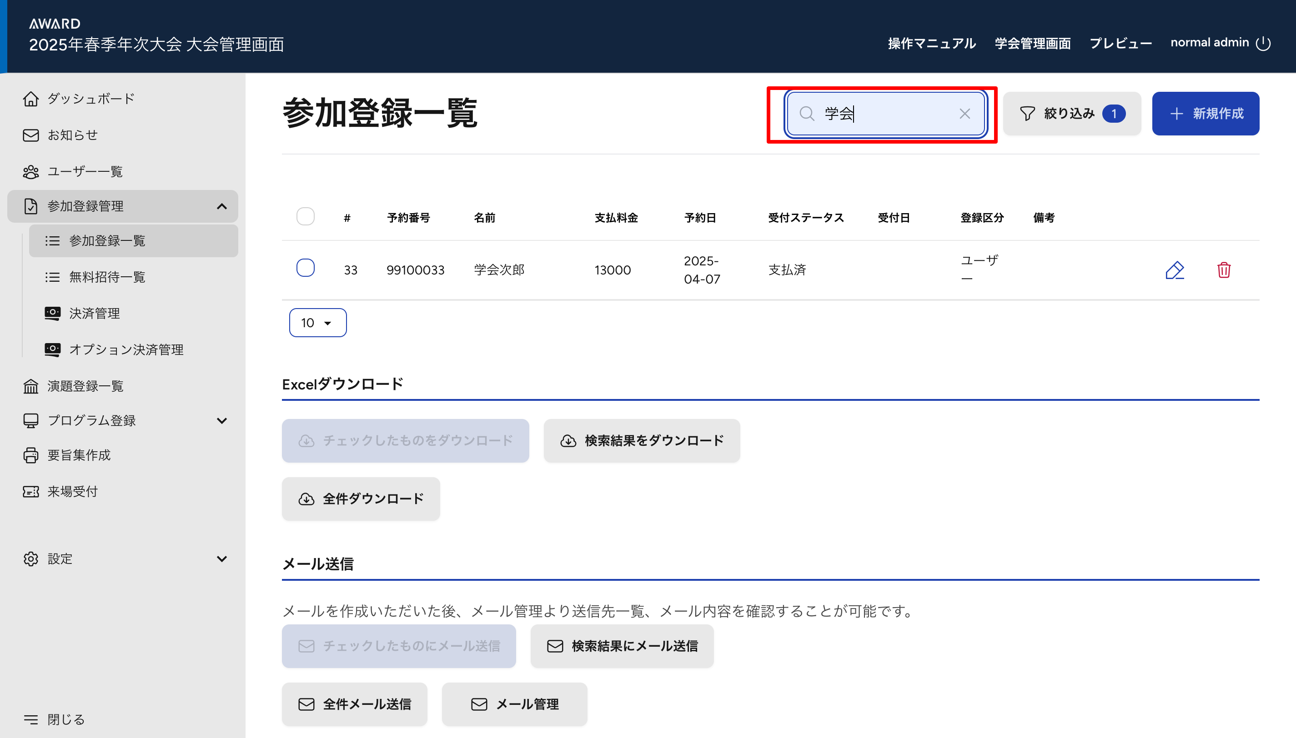Expand the プログラム登録 sidebar menu
Screen dimensions: 1296x738
[x=221, y=420]
